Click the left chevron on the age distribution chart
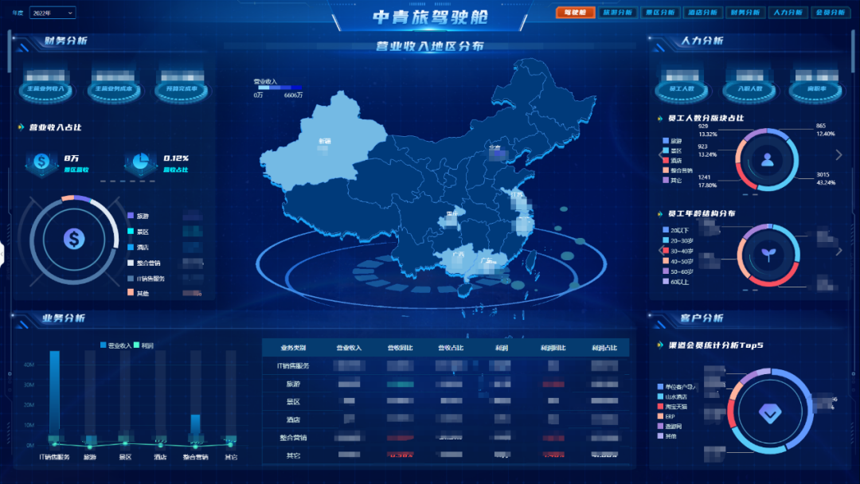Viewport: 860px width, 484px height. 660,250
